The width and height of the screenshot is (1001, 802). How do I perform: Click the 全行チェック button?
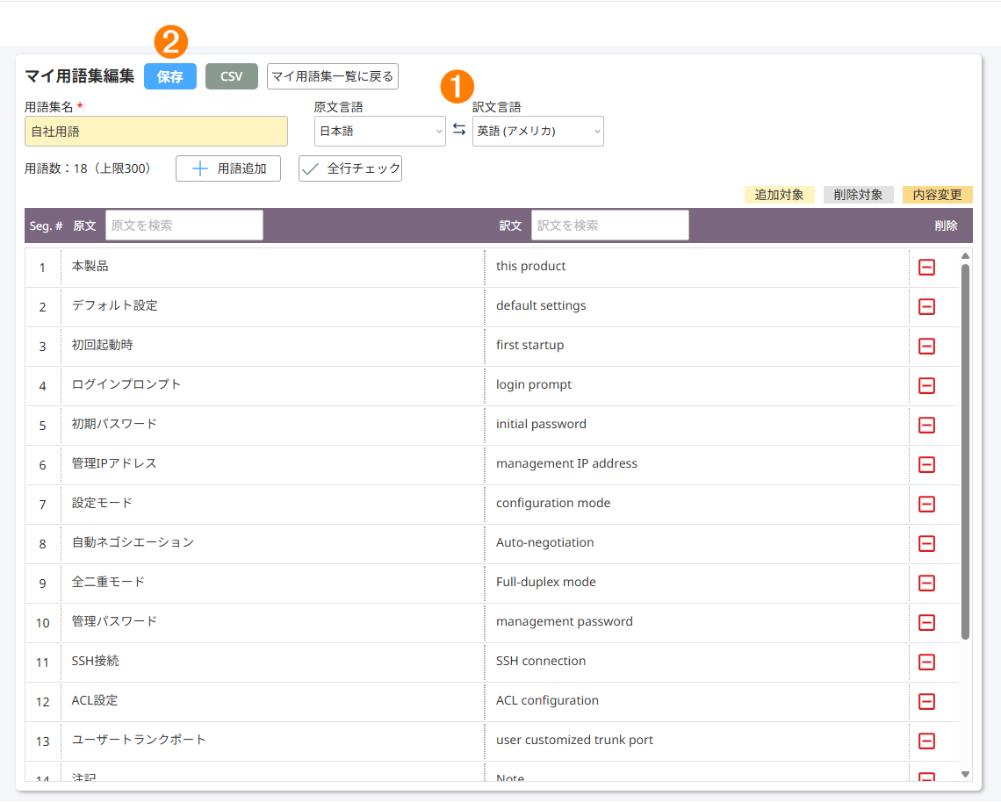point(350,168)
